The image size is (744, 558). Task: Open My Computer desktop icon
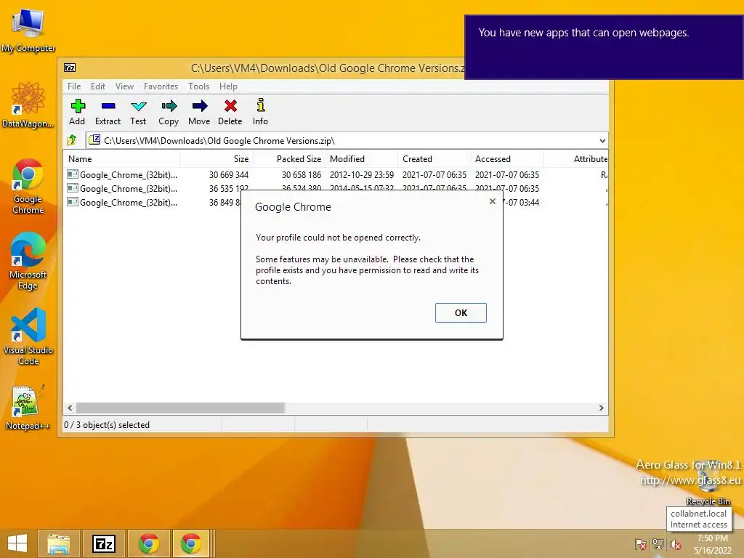[x=28, y=31]
